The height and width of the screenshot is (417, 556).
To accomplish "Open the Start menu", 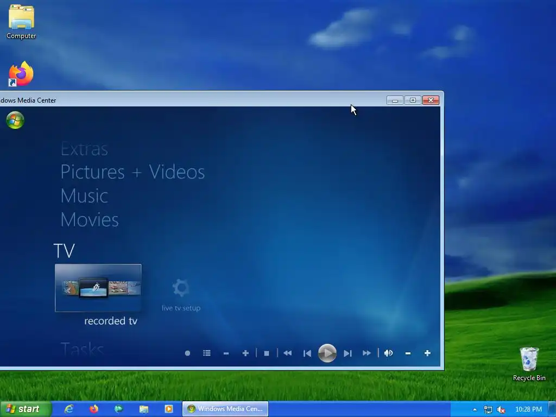I will point(26,409).
